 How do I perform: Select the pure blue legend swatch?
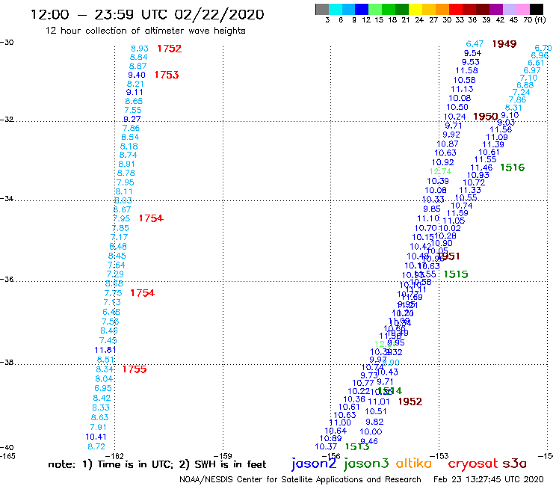coord(362,9)
